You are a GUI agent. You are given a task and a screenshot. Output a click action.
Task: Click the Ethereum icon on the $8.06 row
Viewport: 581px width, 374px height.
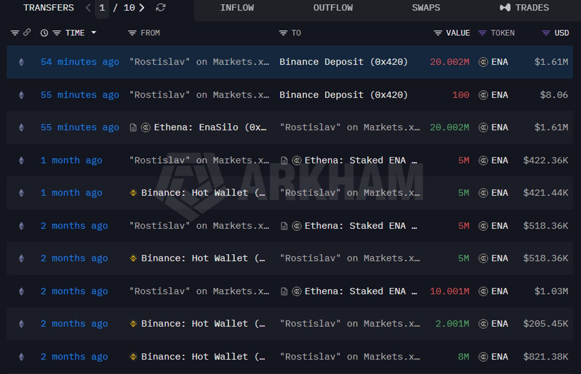pyautogui.click(x=22, y=95)
